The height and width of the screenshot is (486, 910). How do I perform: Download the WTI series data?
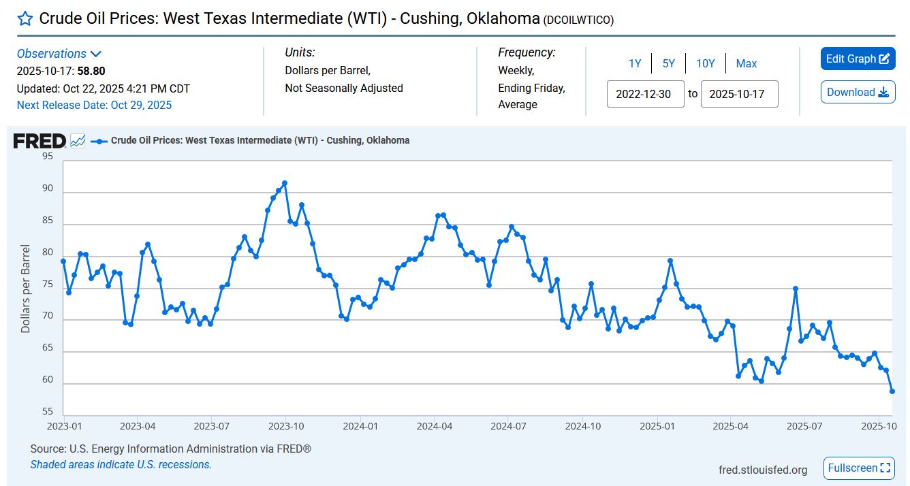(x=858, y=93)
